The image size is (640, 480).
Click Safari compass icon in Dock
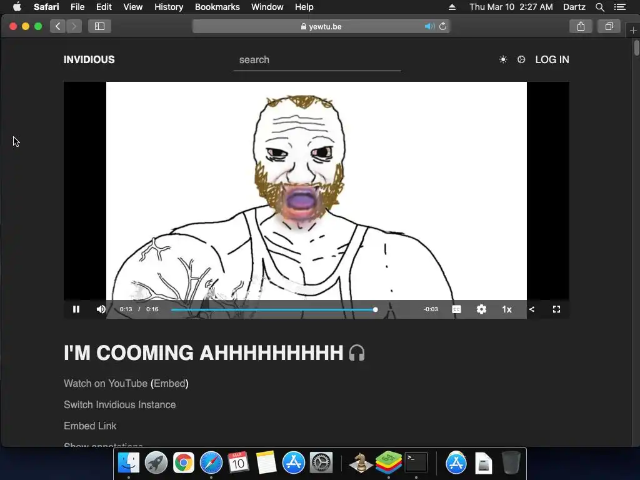(x=211, y=463)
